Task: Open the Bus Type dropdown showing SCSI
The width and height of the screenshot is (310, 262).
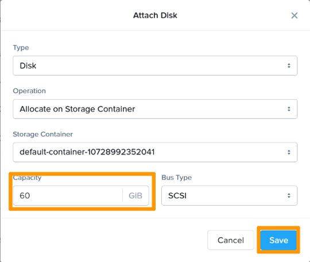Action: 229,195
